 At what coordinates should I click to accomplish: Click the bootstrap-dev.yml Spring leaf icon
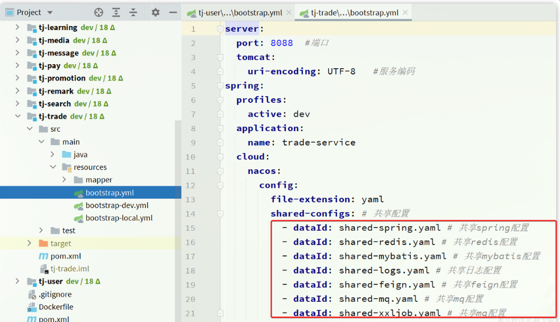78,206
